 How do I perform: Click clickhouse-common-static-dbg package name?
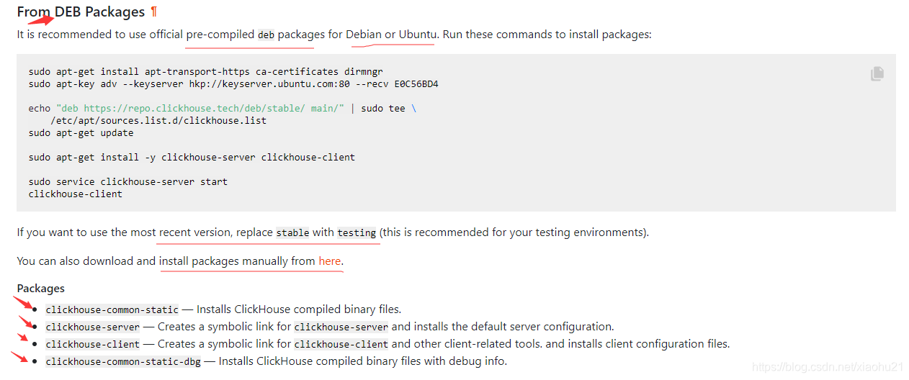point(123,361)
